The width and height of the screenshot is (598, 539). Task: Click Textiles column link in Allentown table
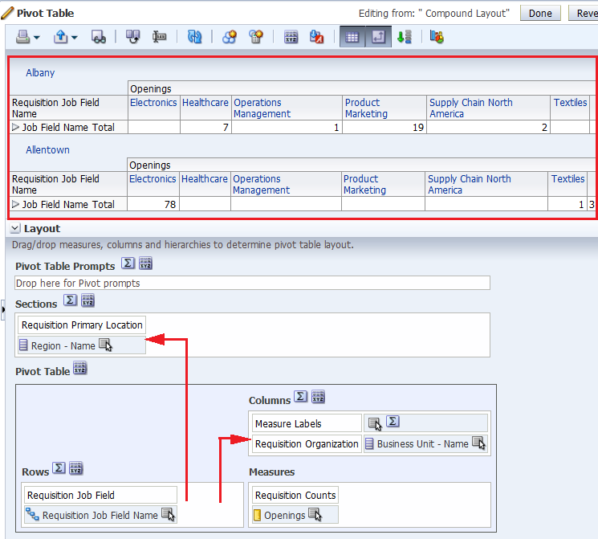[x=567, y=179]
